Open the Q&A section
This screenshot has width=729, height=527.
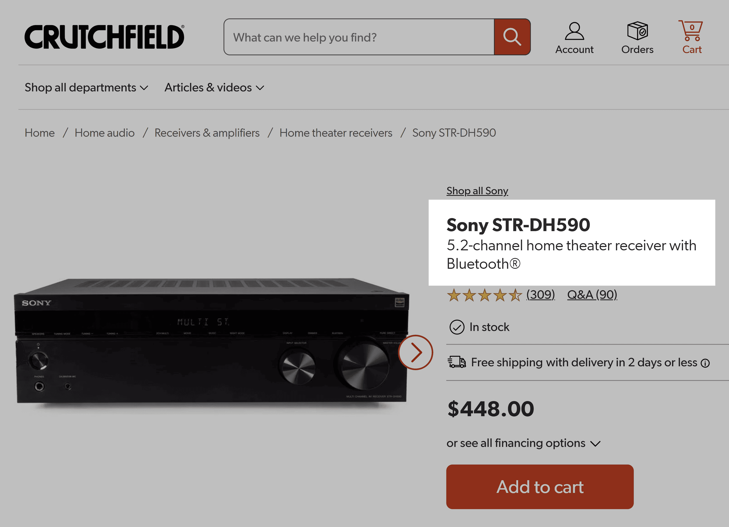click(592, 294)
